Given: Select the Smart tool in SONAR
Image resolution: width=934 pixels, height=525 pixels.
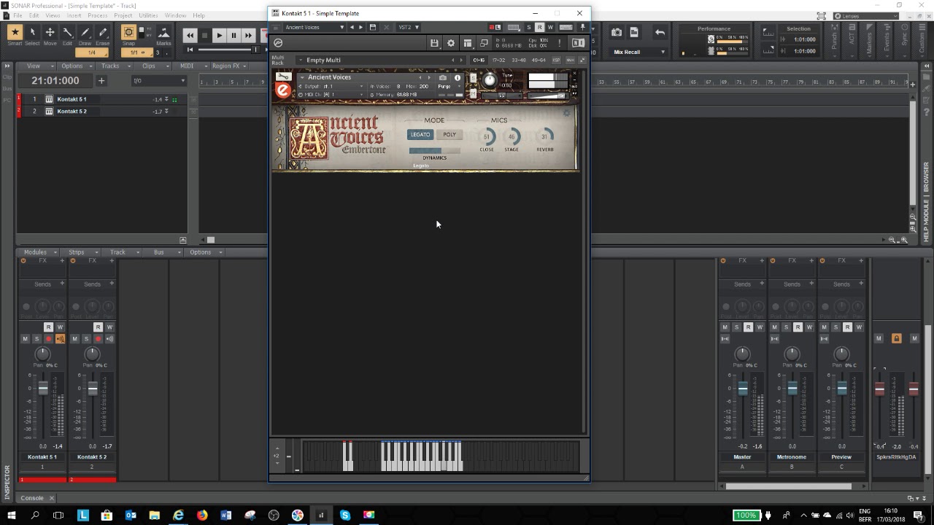Looking at the screenshot, I should [x=15, y=32].
